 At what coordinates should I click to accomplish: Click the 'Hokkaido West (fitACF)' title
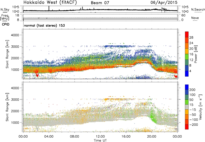[x=50, y=3]
